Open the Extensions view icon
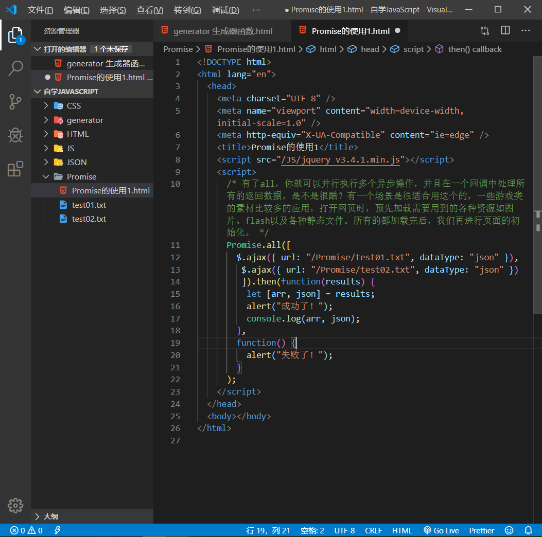This screenshot has height=537, width=542. click(x=15, y=169)
